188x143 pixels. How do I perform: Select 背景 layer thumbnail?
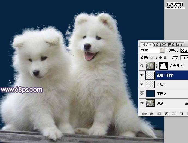pos(150,103)
